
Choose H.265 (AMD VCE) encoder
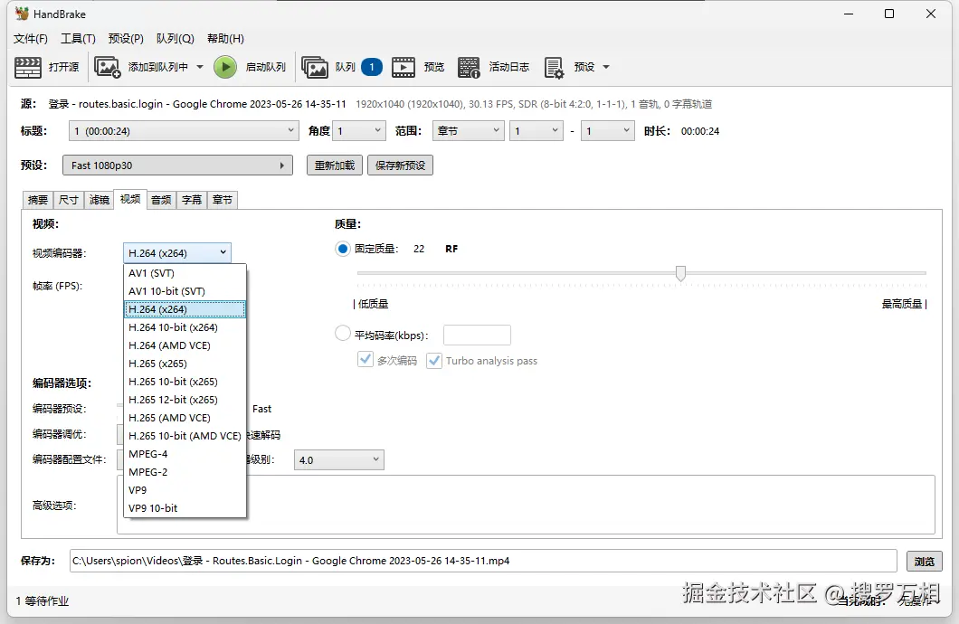click(185, 418)
